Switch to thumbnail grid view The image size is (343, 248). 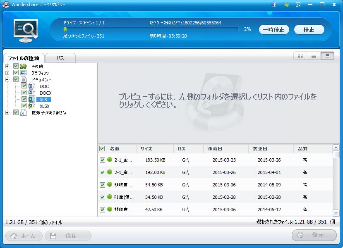point(300,56)
